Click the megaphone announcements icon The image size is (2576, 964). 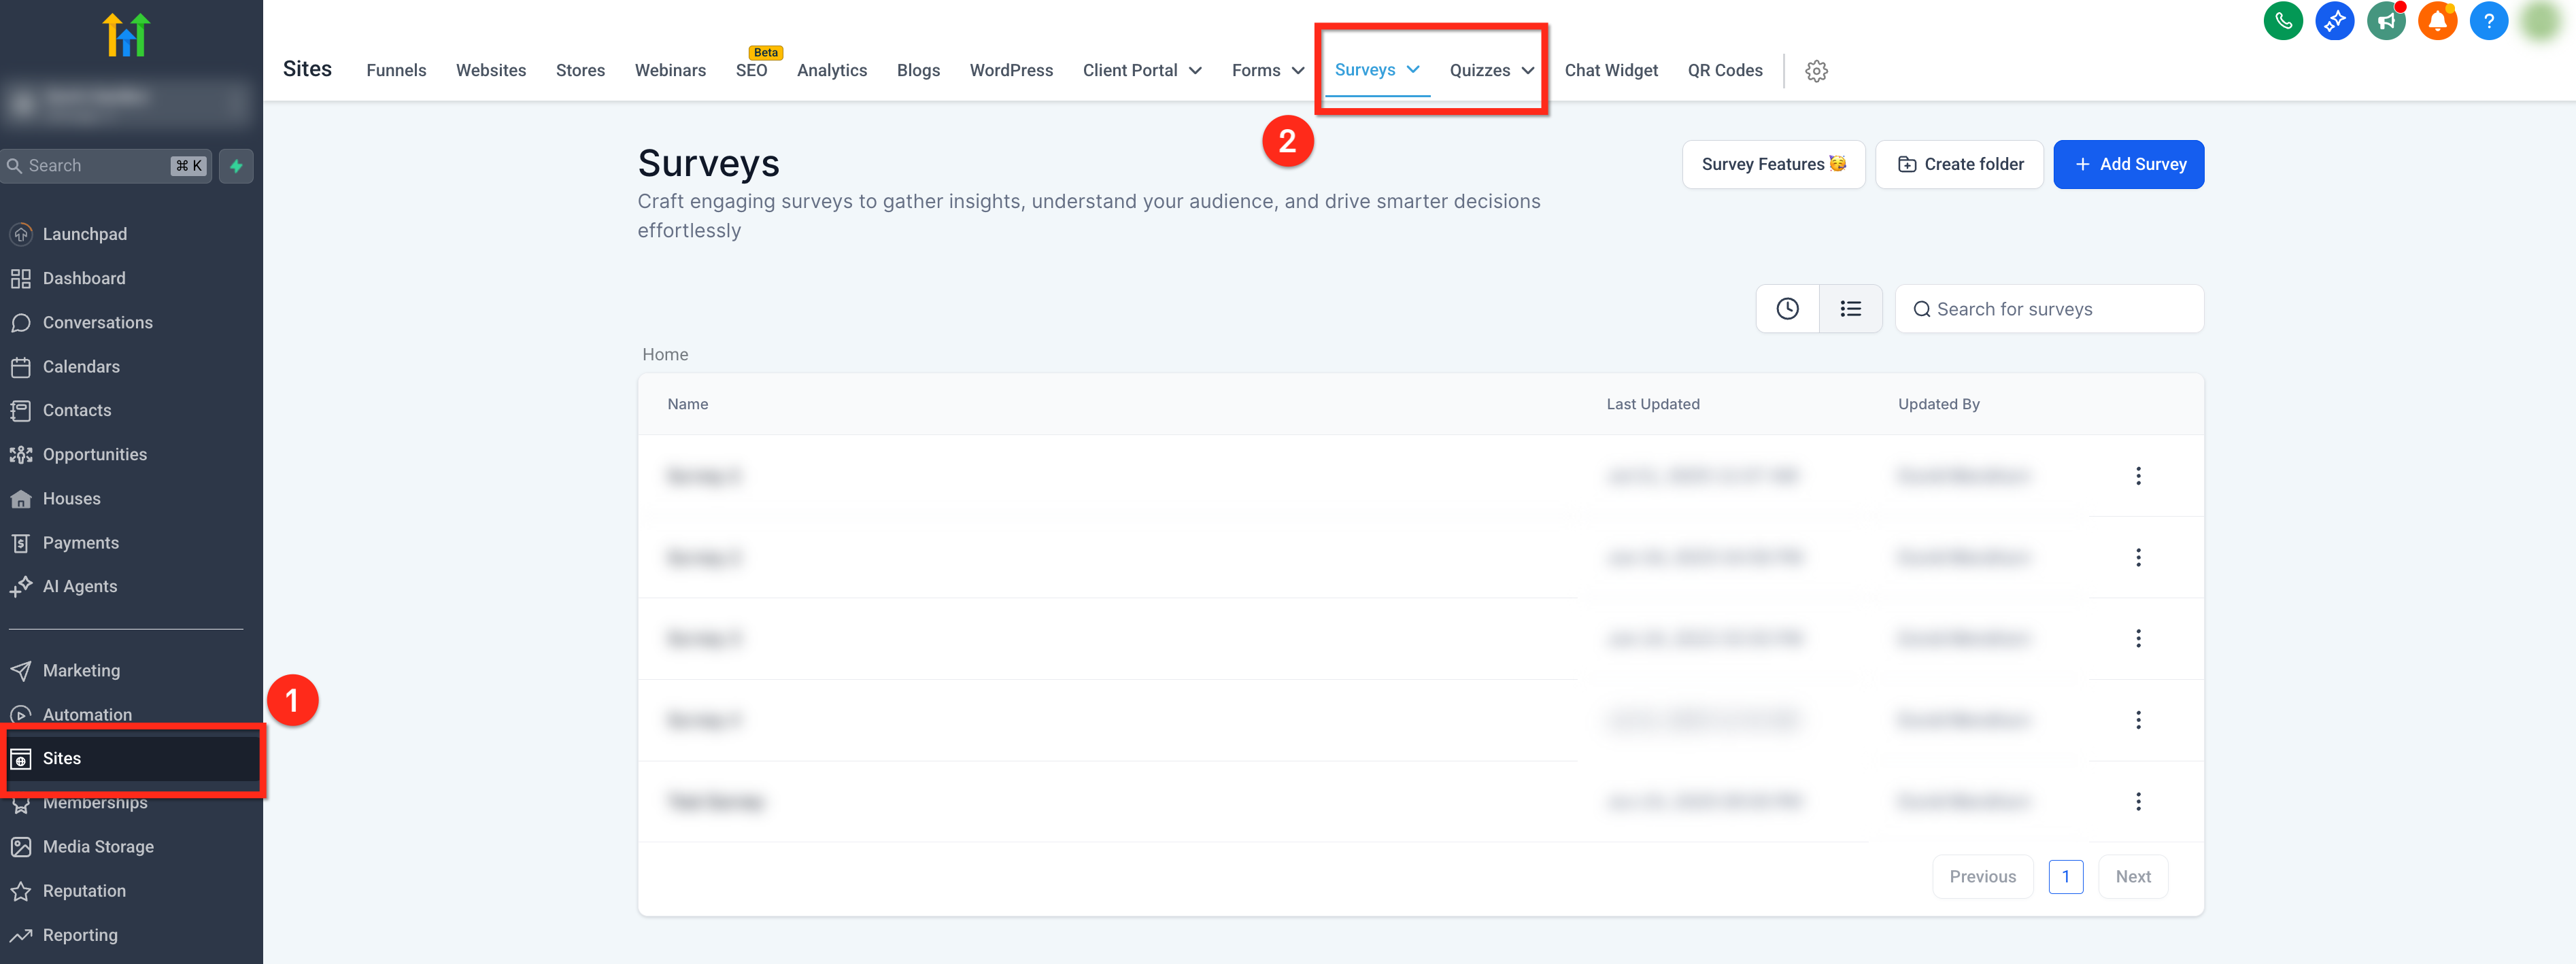pos(2386,21)
